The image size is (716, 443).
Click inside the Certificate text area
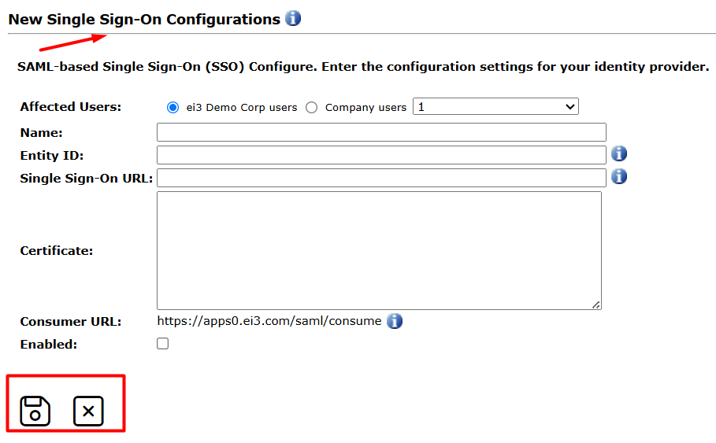point(379,250)
